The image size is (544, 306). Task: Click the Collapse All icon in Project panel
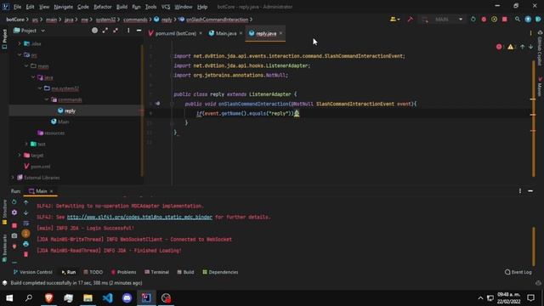pyautogui.click(x=116, y=31)
